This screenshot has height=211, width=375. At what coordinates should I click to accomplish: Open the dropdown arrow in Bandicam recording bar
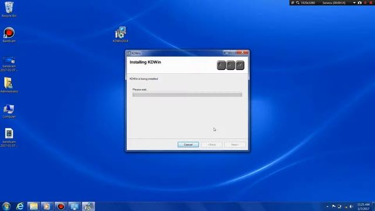point(354,3)
